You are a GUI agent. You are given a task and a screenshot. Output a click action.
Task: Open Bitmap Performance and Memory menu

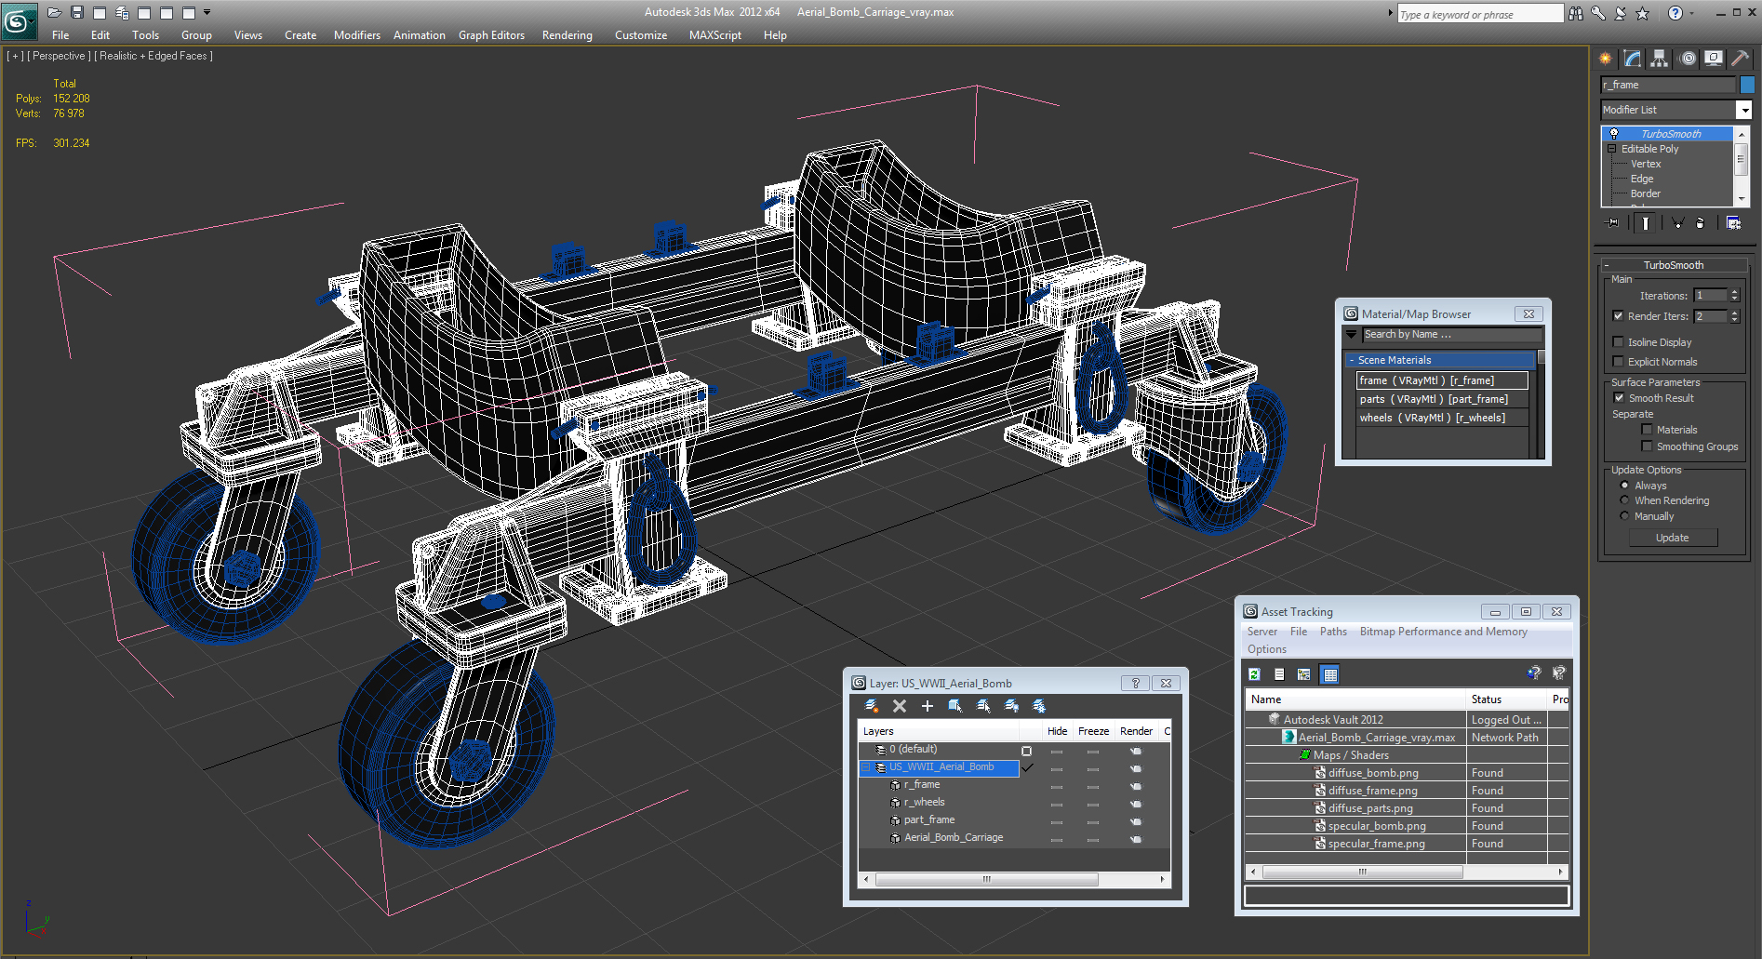point(1444,632)
